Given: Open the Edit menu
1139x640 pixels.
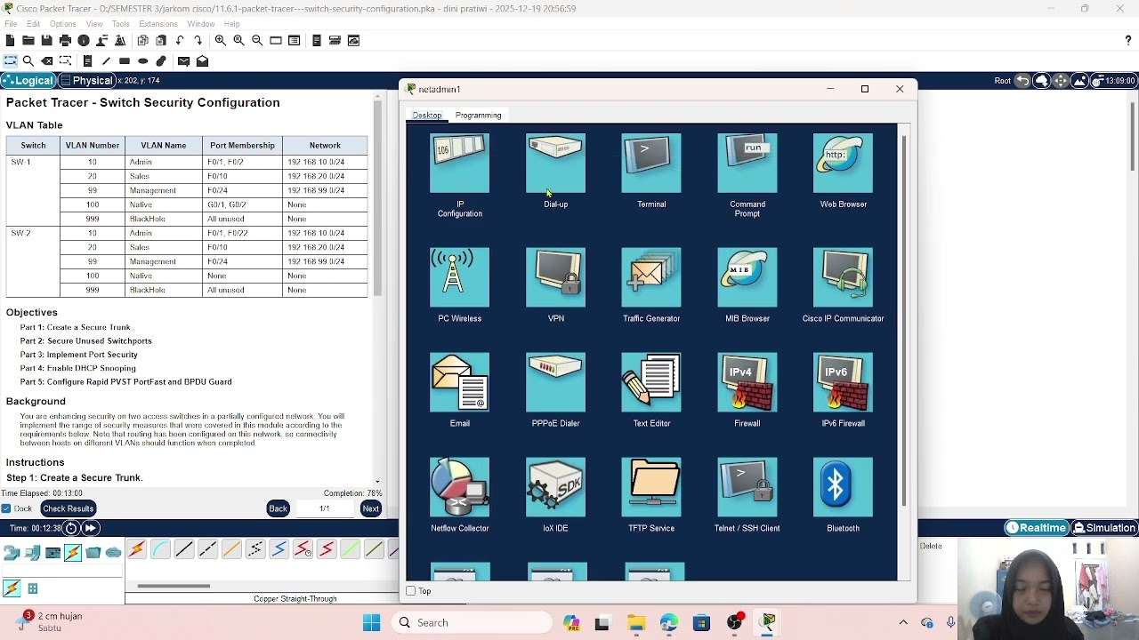Looking at the screenshot, I should tap(34, 24).
